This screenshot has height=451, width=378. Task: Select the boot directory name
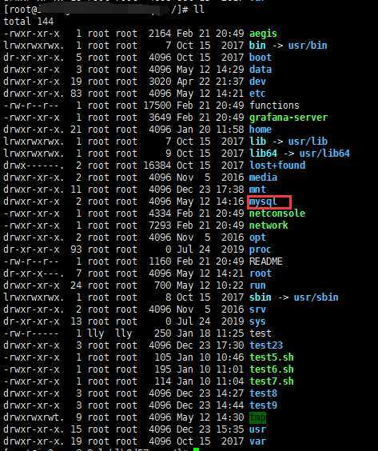(x=261, y=58)
